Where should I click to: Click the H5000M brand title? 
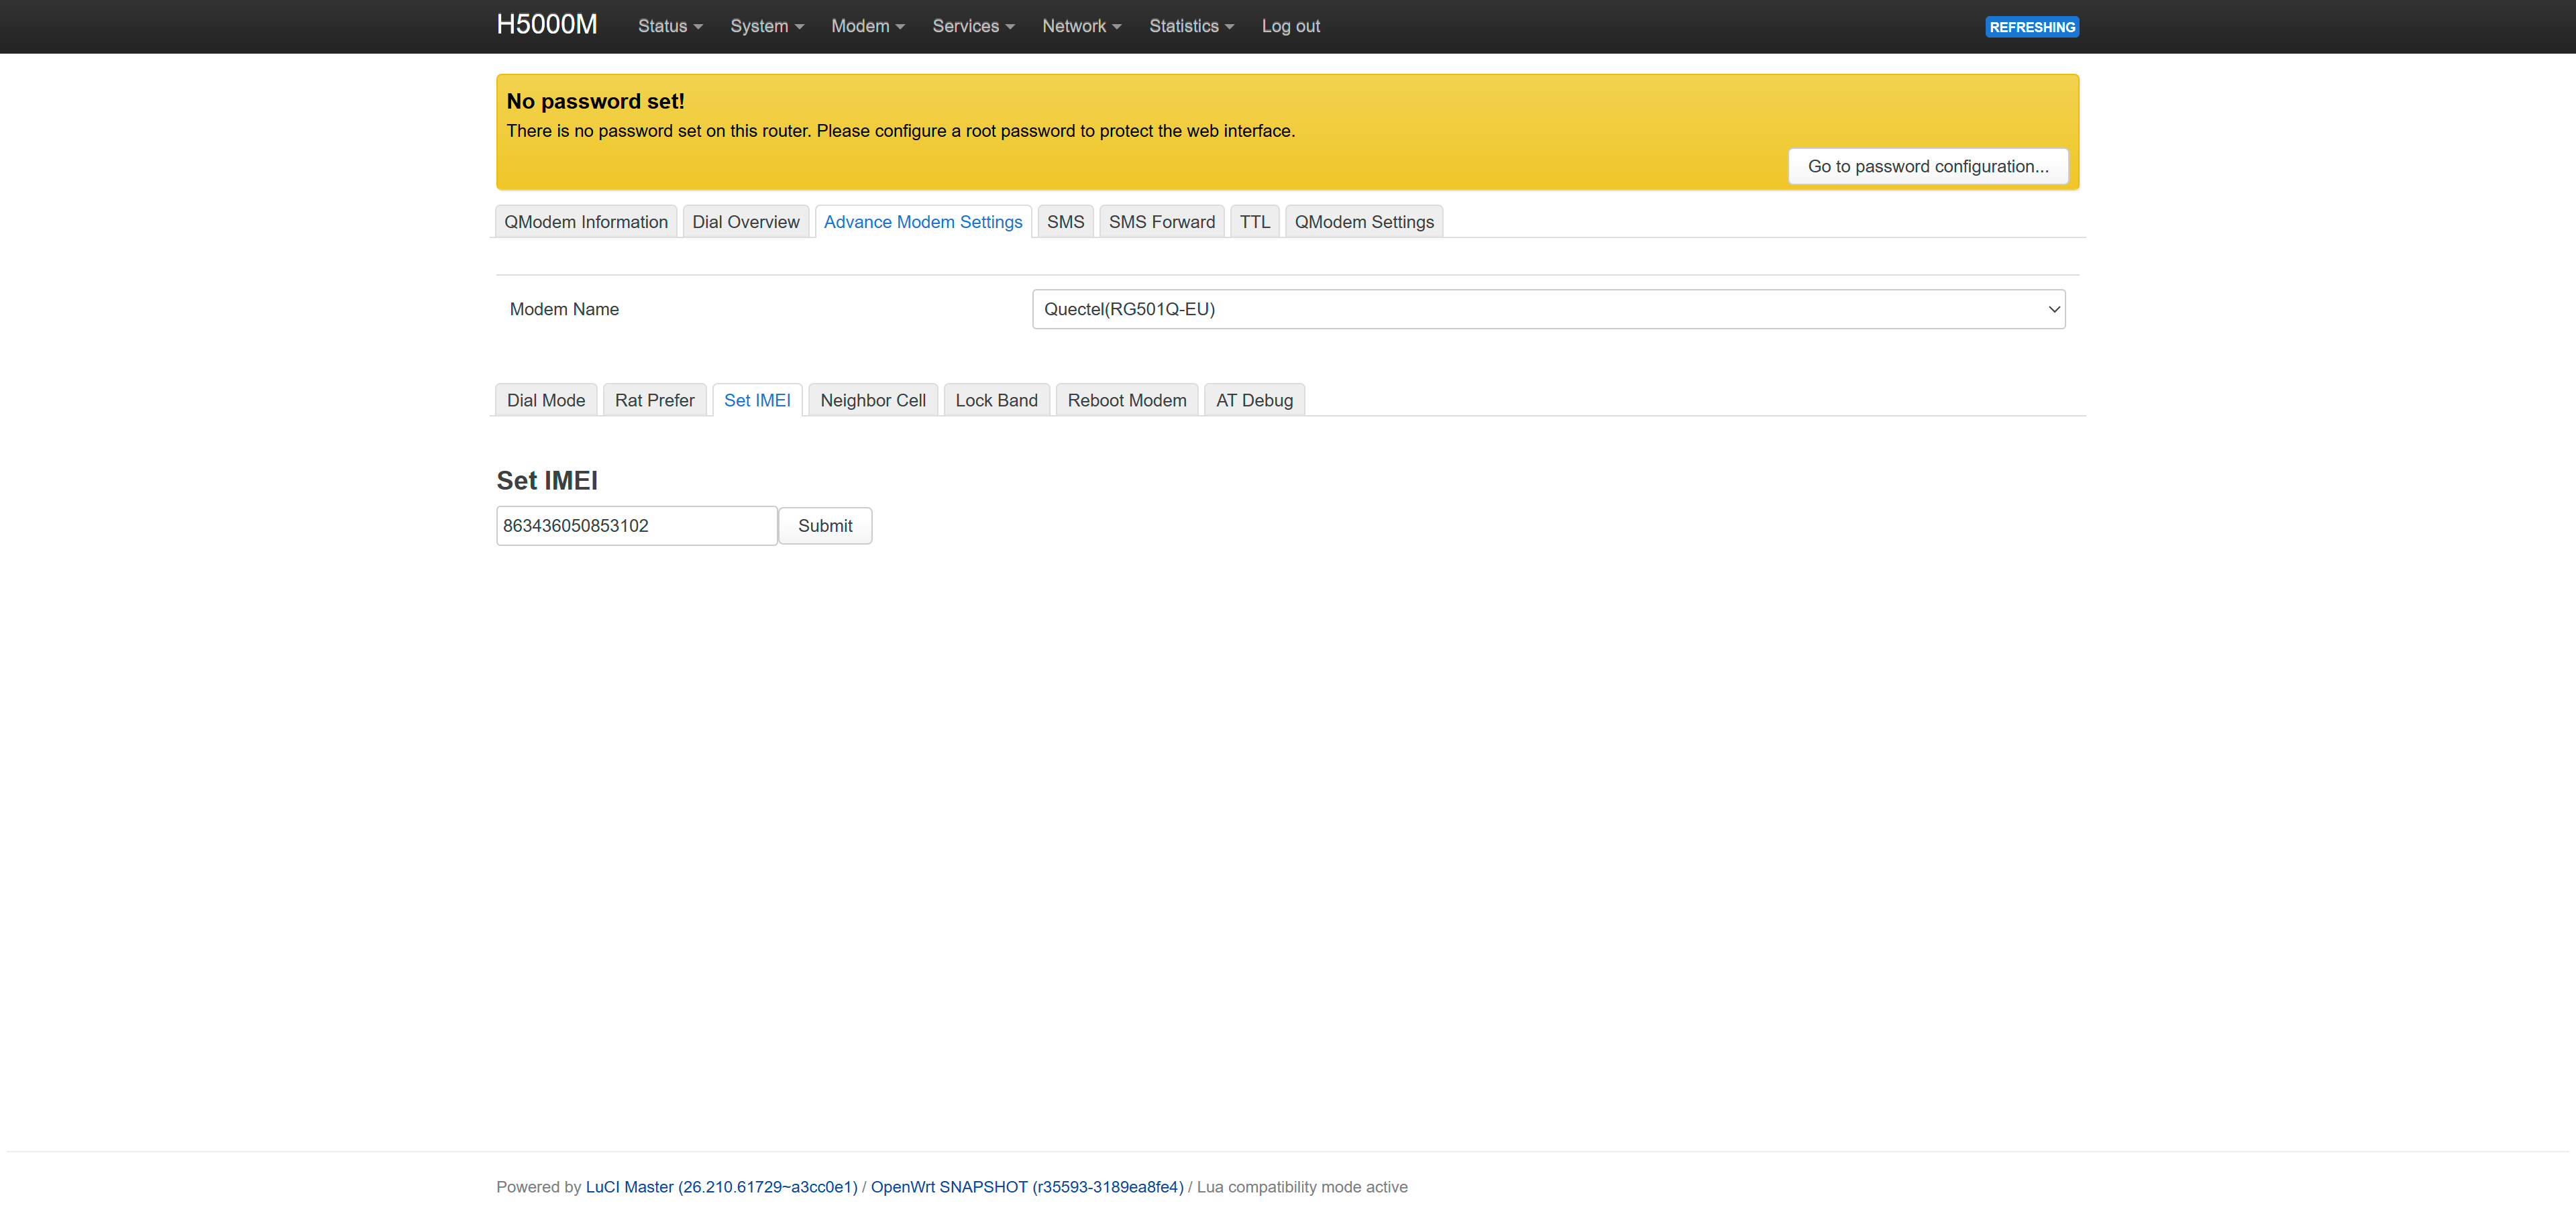click(x=547, y=25)
